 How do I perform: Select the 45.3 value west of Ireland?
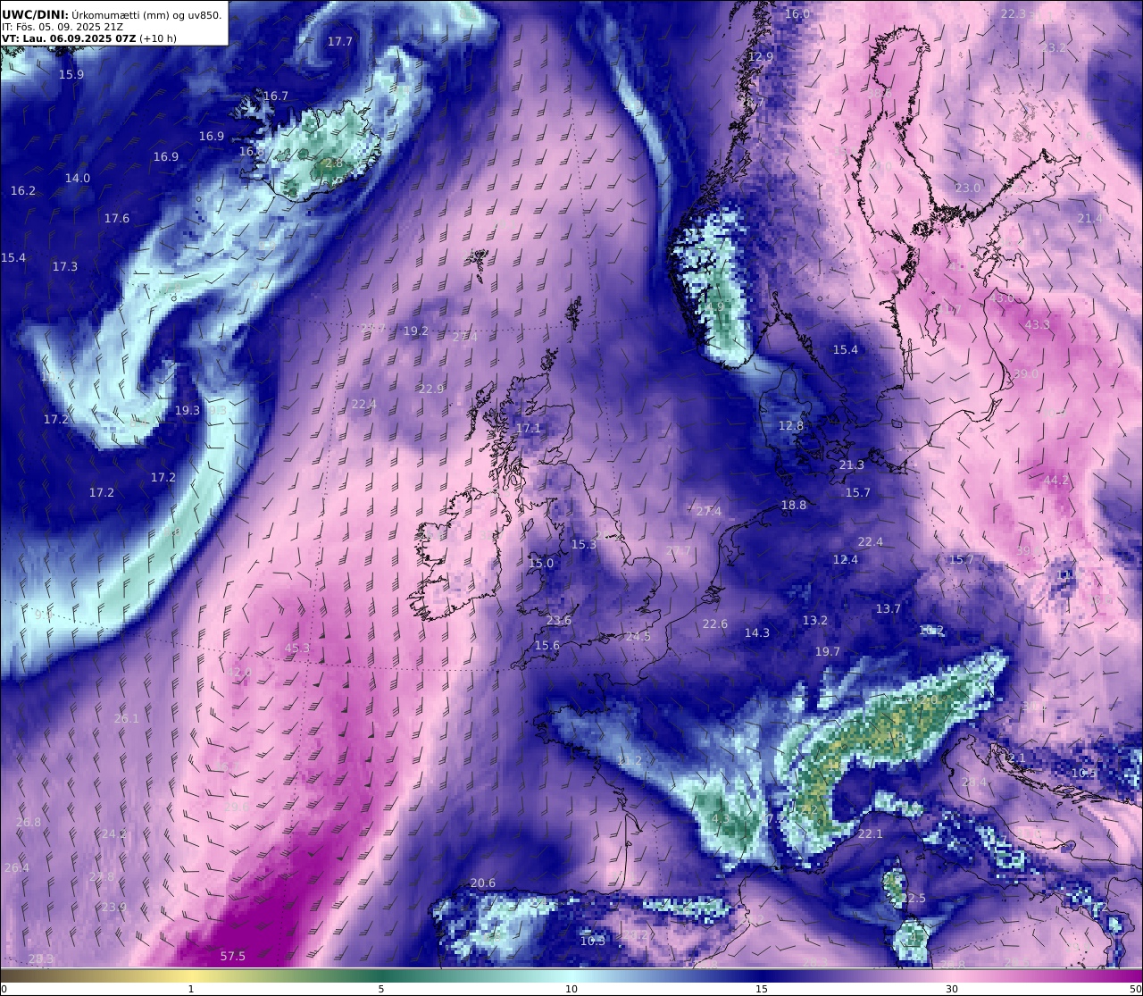[296, 649]
